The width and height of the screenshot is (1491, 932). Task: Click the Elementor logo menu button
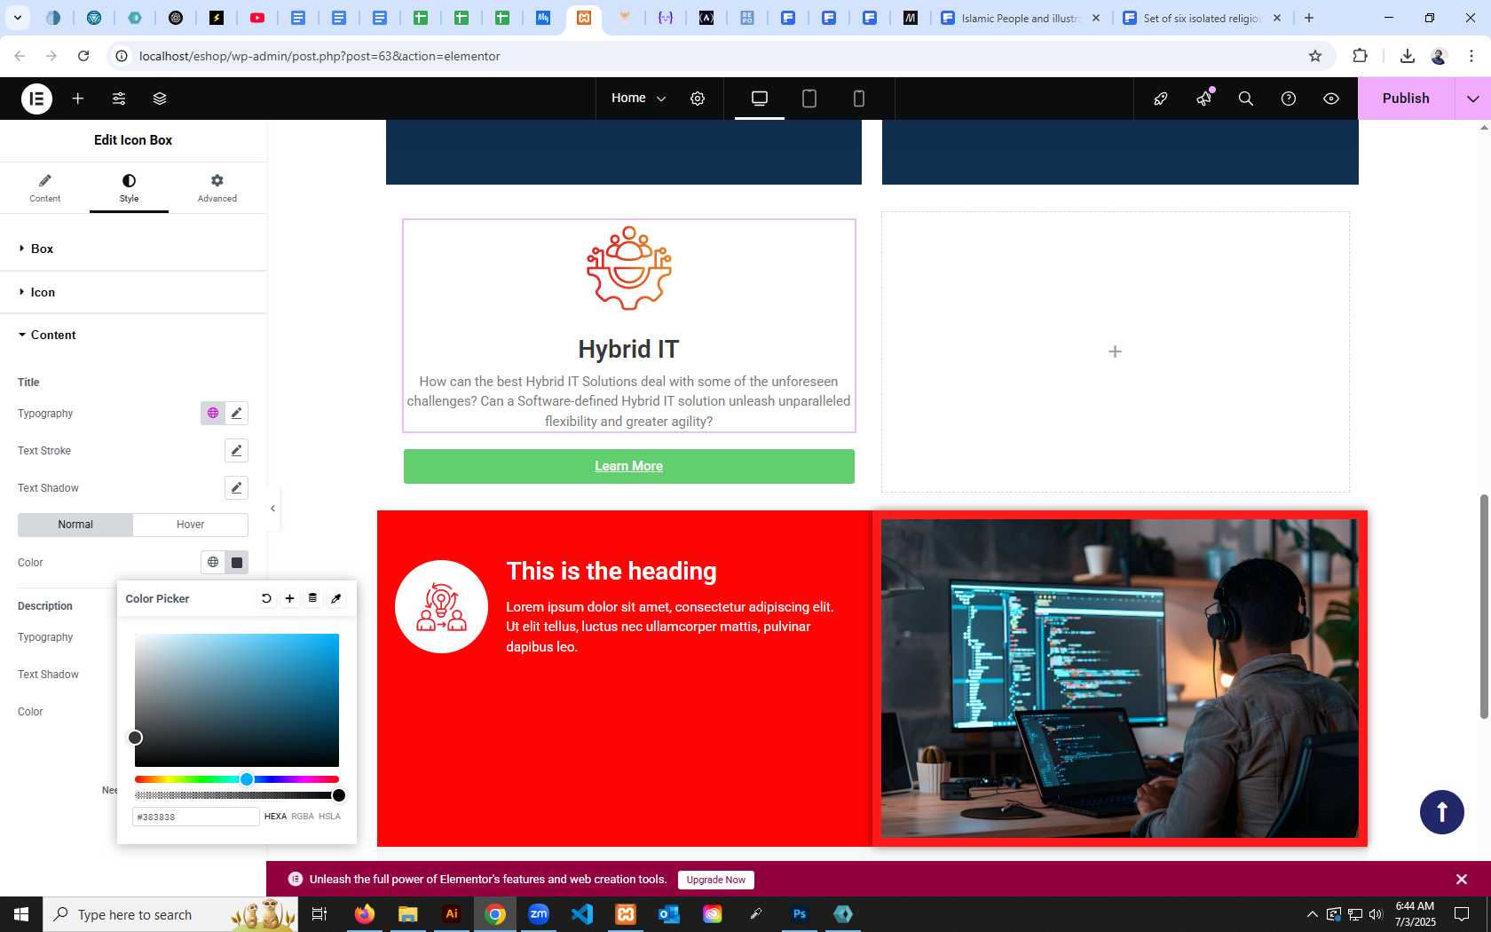pos(36,99)
